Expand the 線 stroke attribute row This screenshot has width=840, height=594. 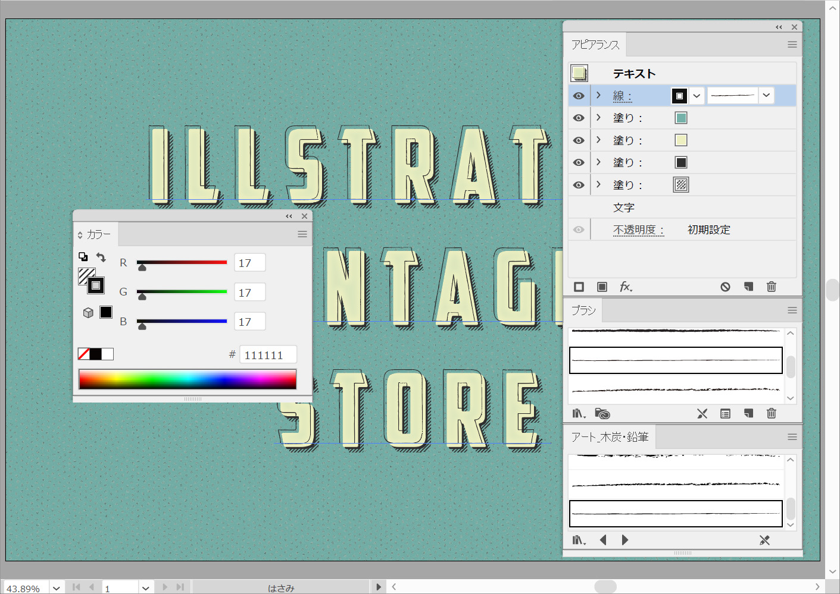[599, 95]
